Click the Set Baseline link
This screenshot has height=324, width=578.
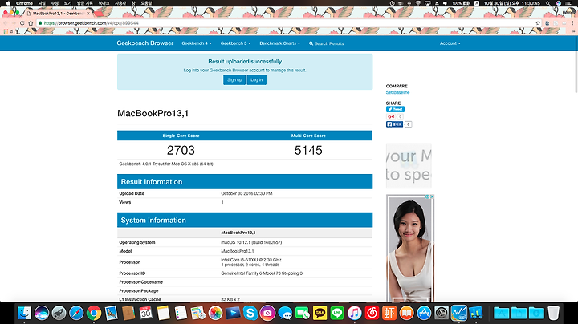397,92
